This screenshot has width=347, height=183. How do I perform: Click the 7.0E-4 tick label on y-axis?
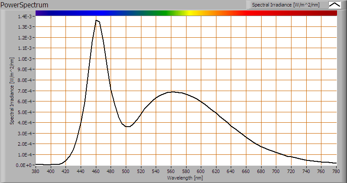tap(24, 91)
